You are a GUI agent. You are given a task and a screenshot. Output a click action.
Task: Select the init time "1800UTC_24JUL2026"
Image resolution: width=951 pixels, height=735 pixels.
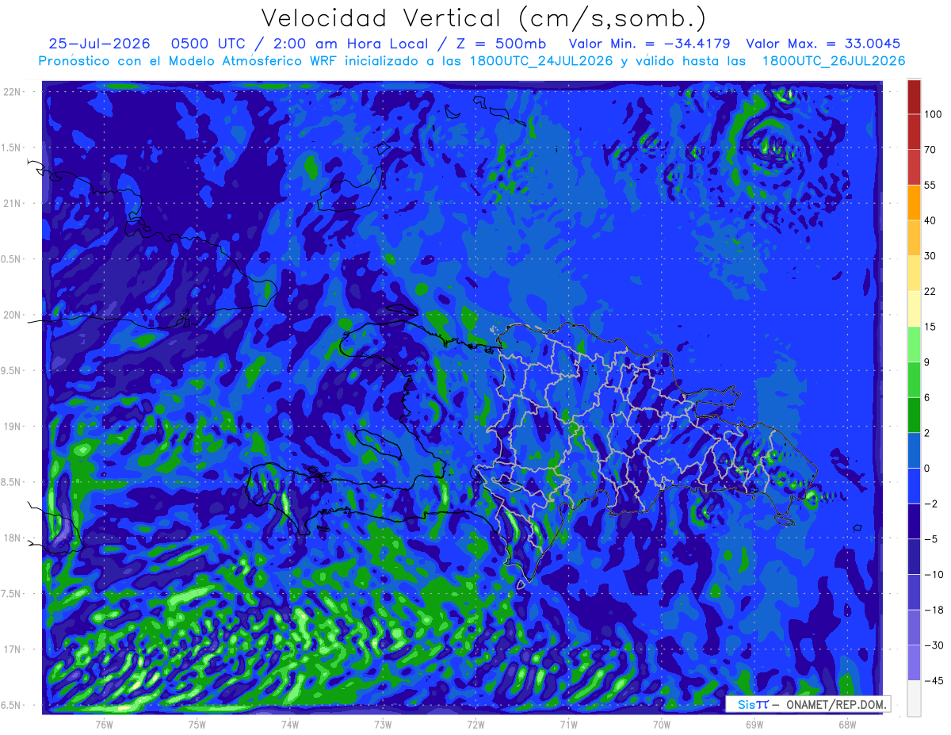pos(540,61)
